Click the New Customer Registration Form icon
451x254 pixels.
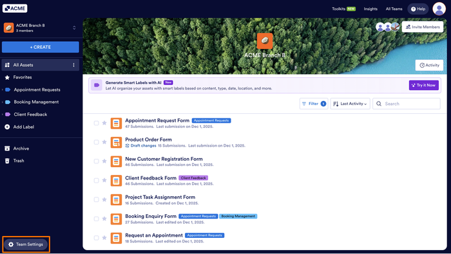116,161
